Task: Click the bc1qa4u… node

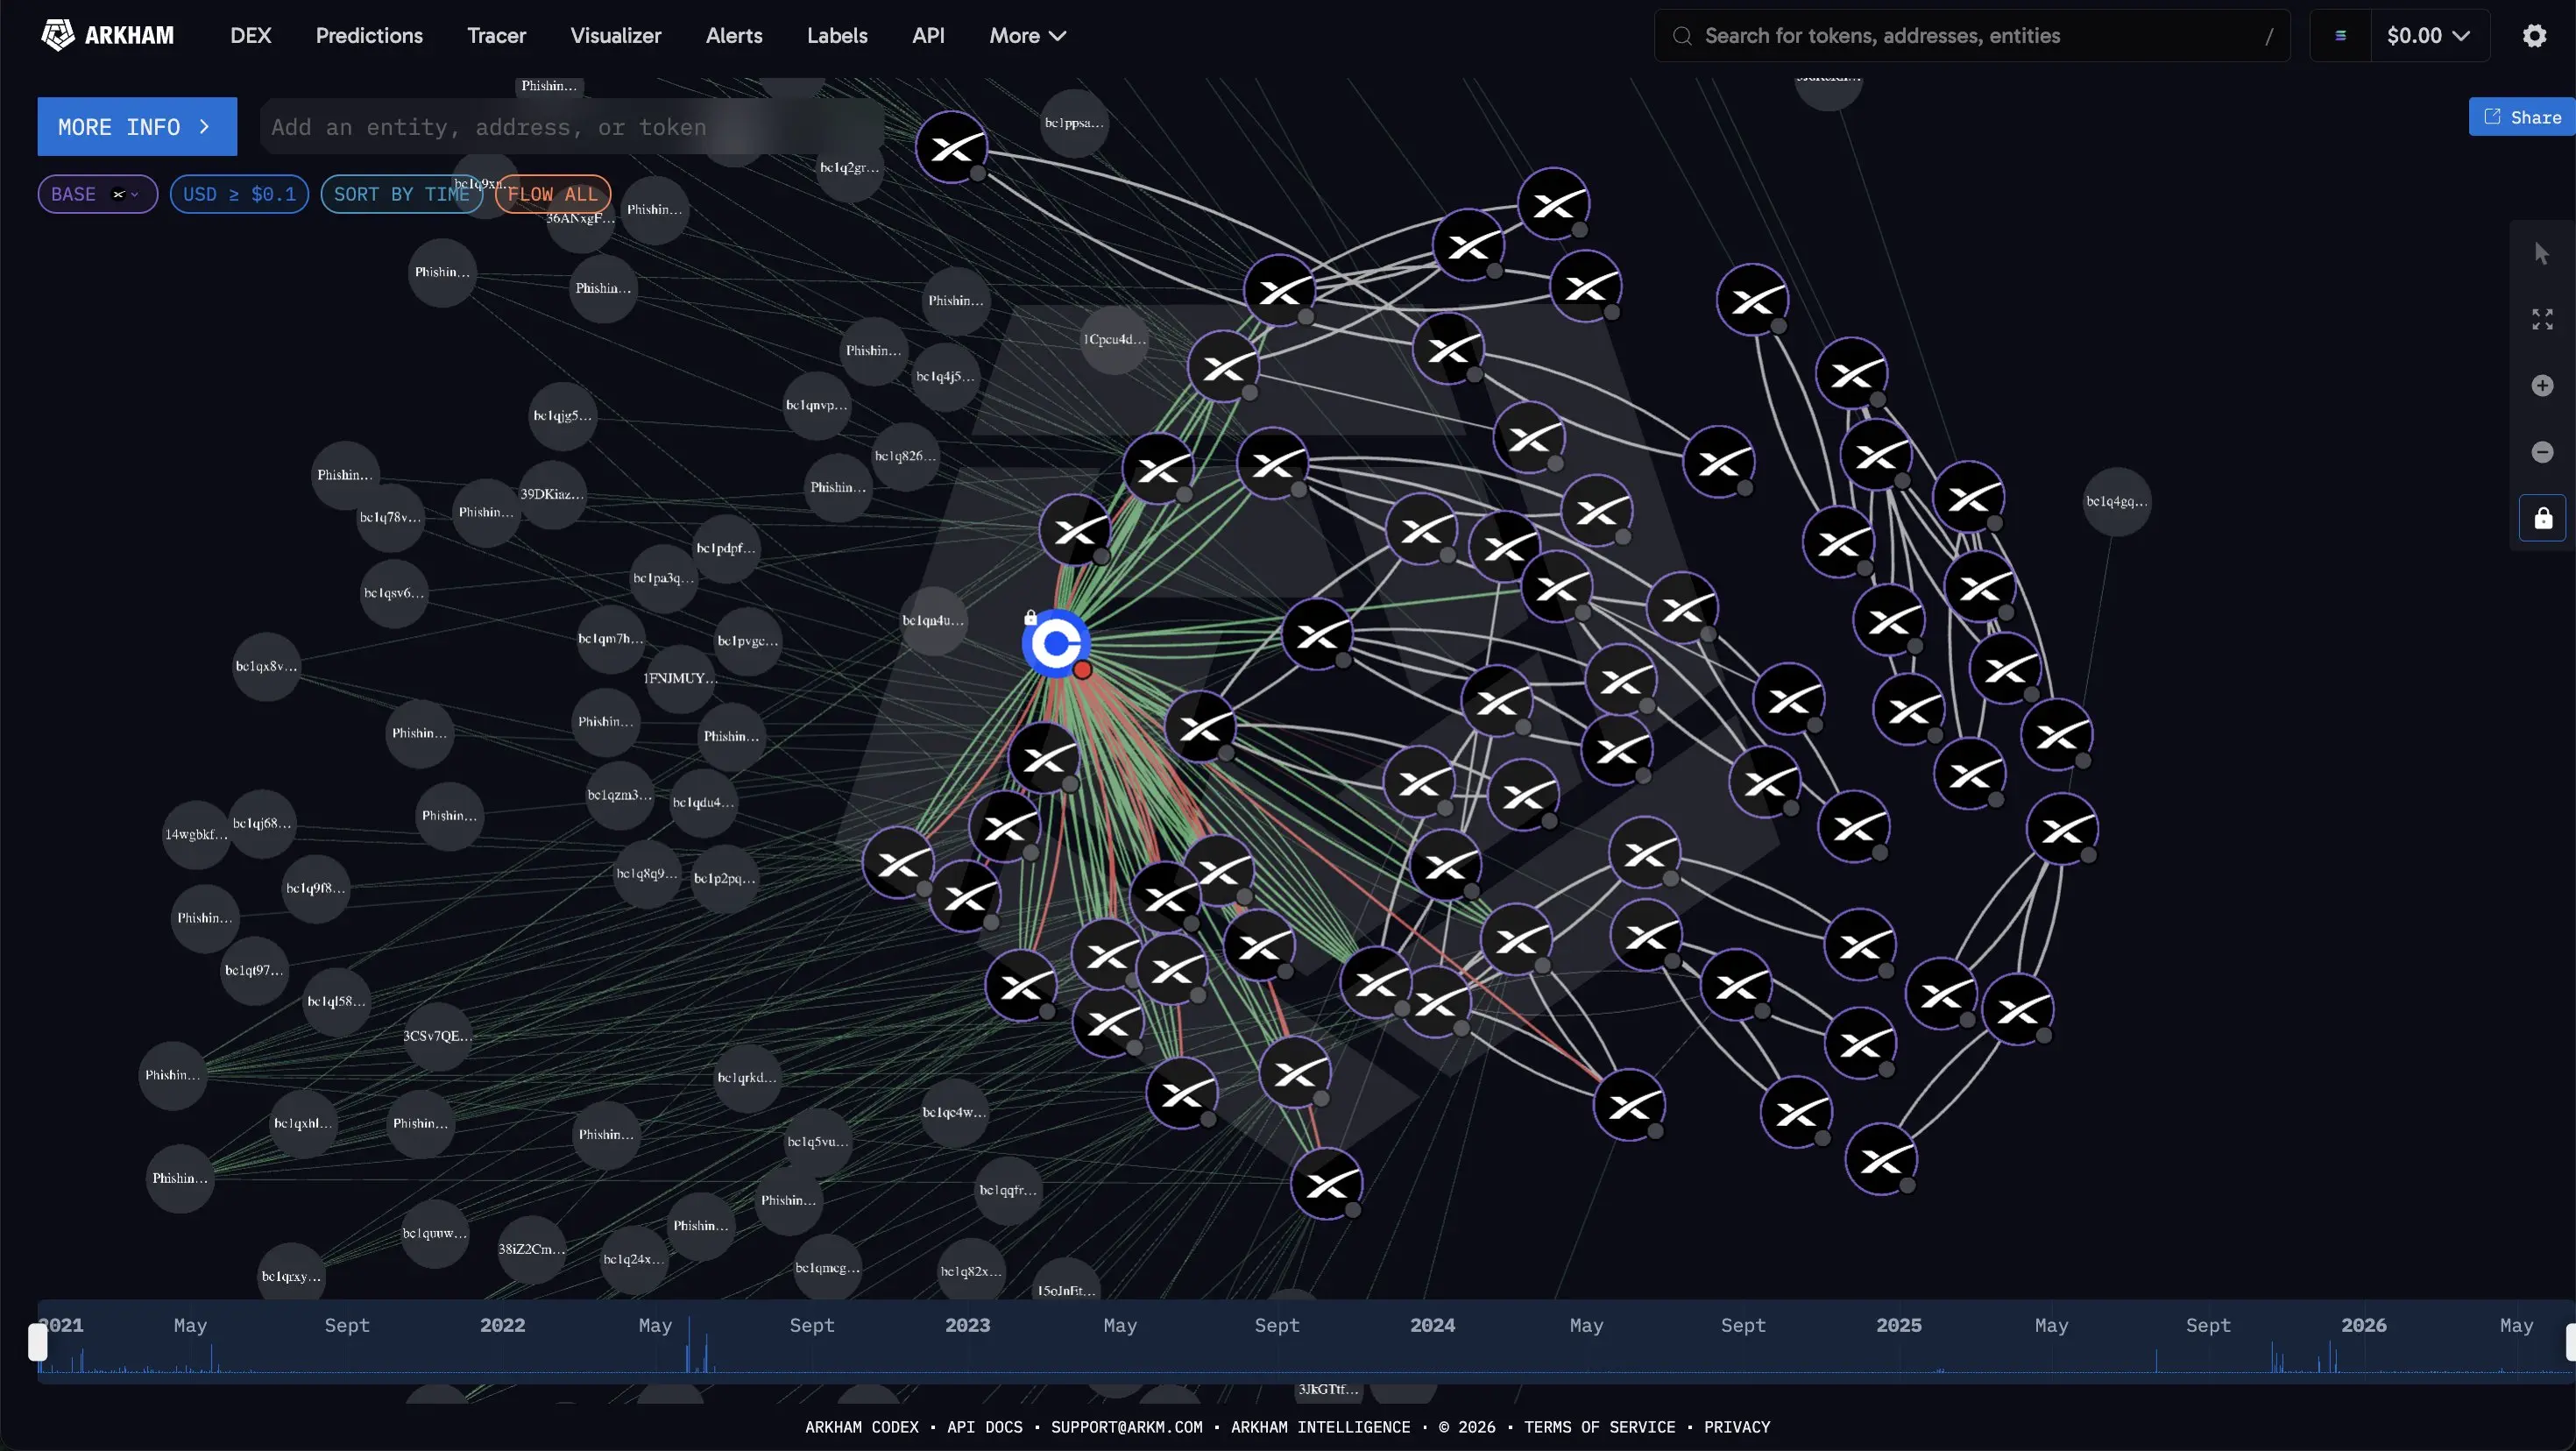Action: point(933,621)
